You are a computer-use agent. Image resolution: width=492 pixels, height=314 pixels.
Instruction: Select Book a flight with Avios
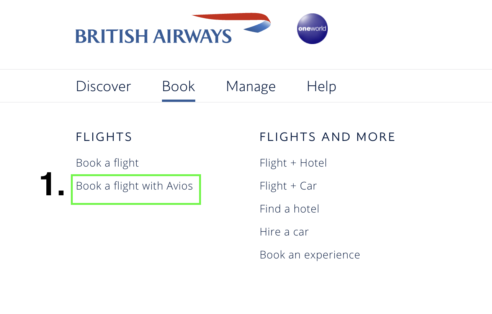pyautogui.click(x=134, y=186)
